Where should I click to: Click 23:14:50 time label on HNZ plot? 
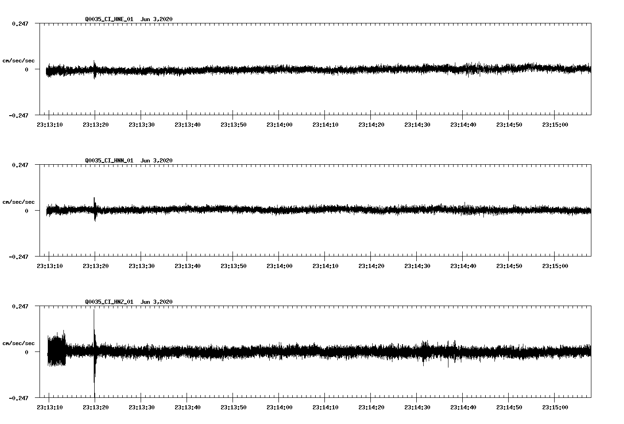point(509,407)
